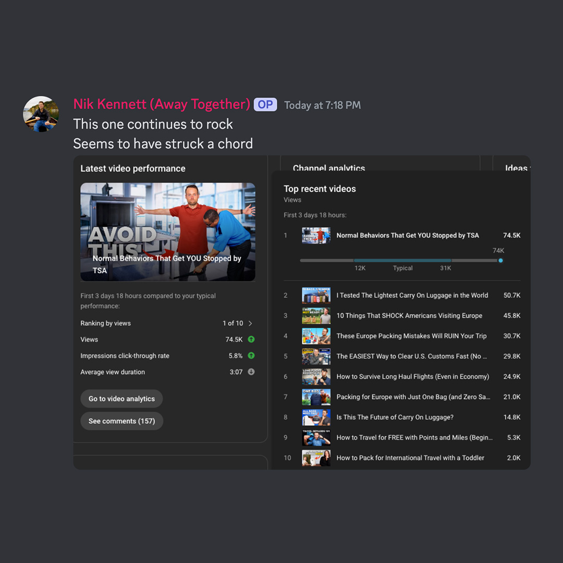Image resolution: width=563 pixels, height=563 pixels.
Task: Click the Channel analytics heading
Action: click(x=329, y=167)
